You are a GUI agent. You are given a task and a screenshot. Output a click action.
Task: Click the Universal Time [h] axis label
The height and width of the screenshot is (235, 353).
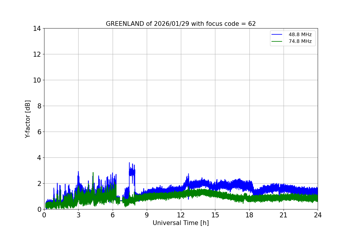181,223
